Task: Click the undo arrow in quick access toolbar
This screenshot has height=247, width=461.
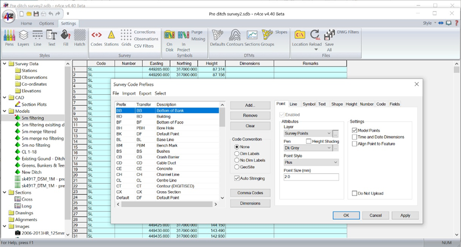Action: [51, 14]
